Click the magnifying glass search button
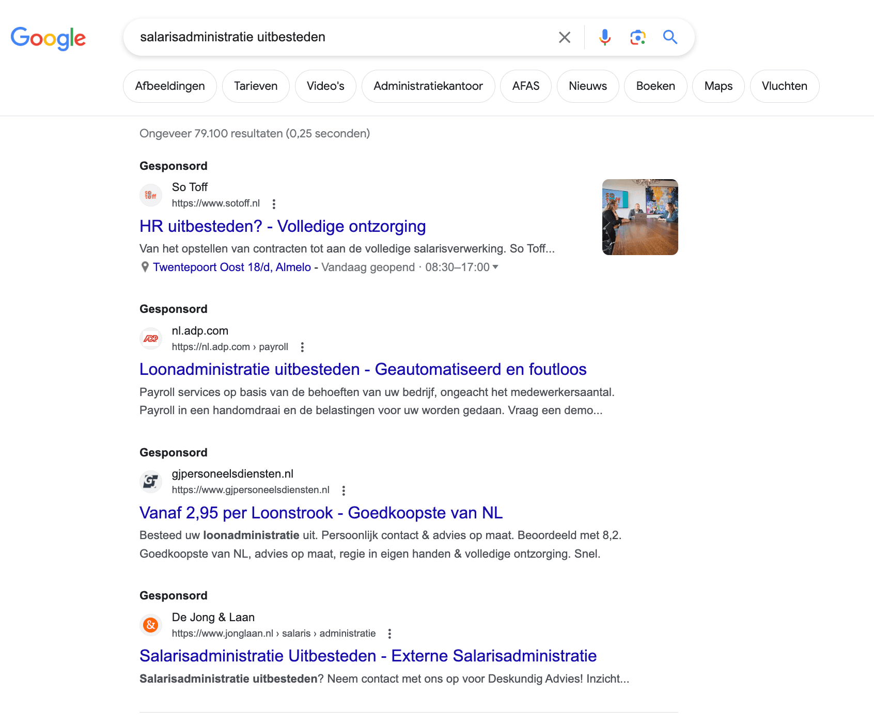 [670, 37]
